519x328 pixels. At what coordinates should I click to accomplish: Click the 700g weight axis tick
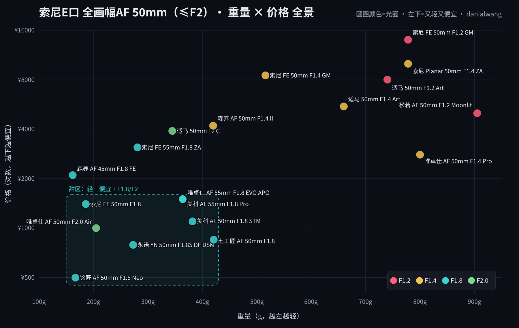click(x=365, y=302)
